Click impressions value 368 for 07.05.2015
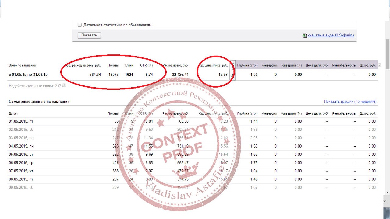 (115, 171)
